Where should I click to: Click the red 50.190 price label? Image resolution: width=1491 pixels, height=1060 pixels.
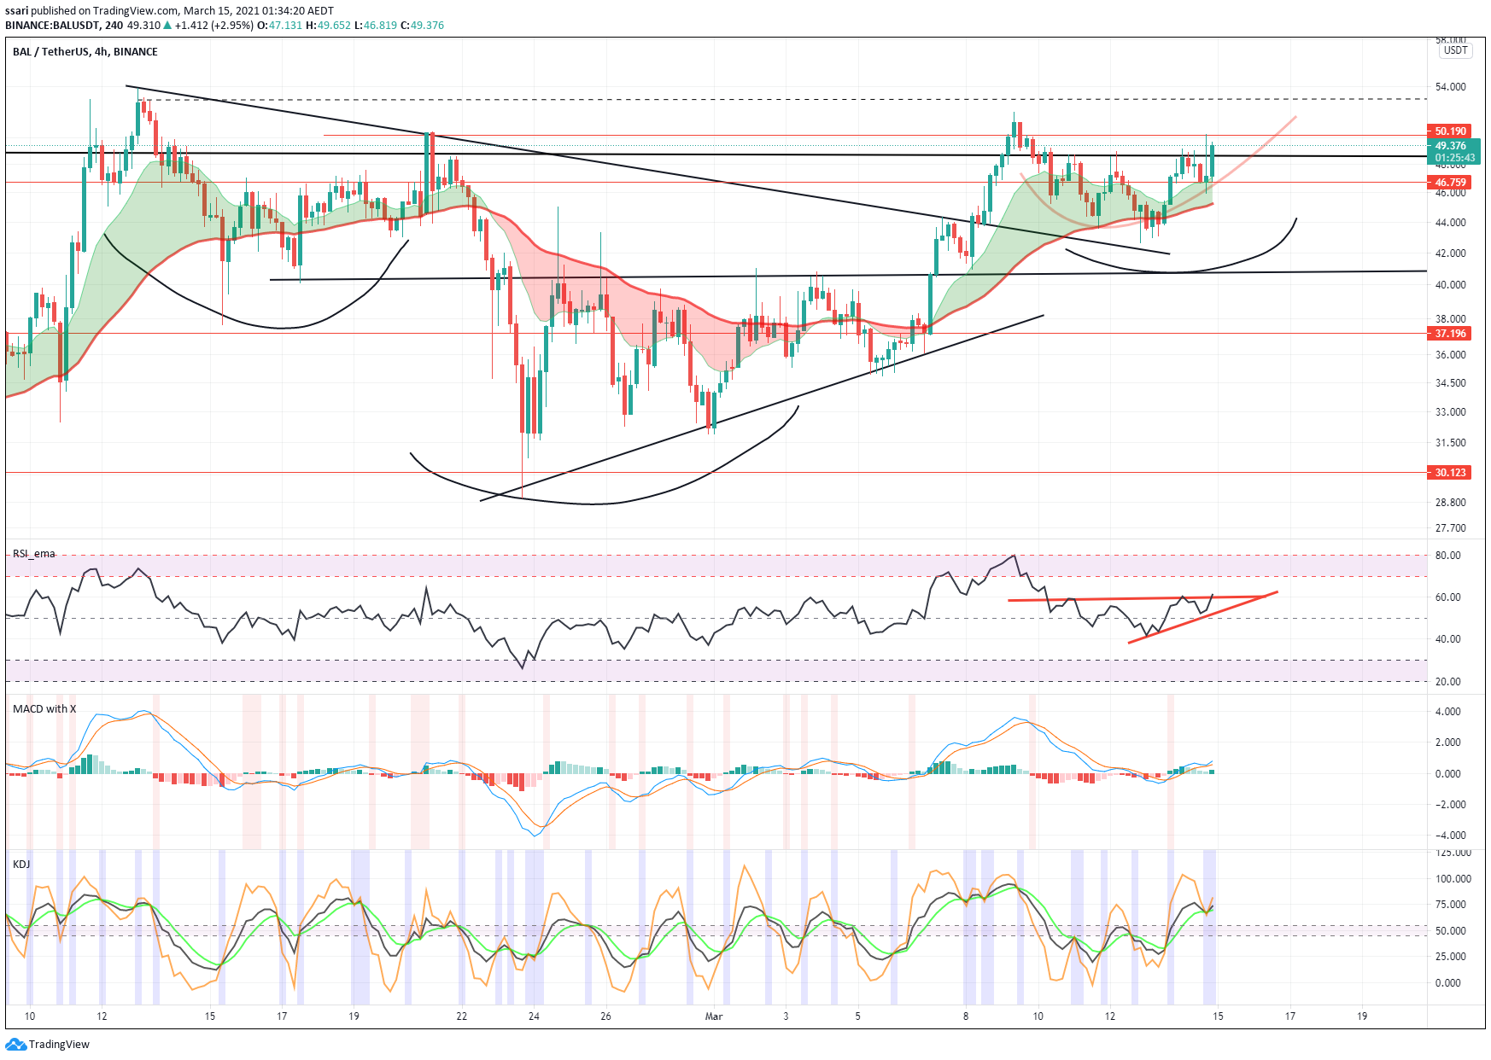[1450, 131]
